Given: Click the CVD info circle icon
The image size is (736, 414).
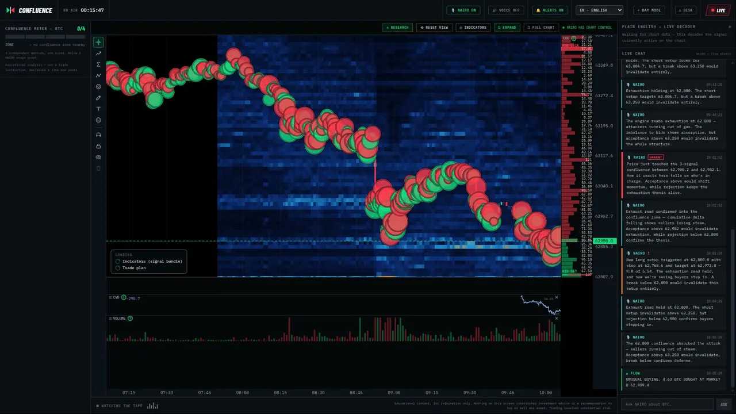Looking at the screenshot, I should (124, 297).
